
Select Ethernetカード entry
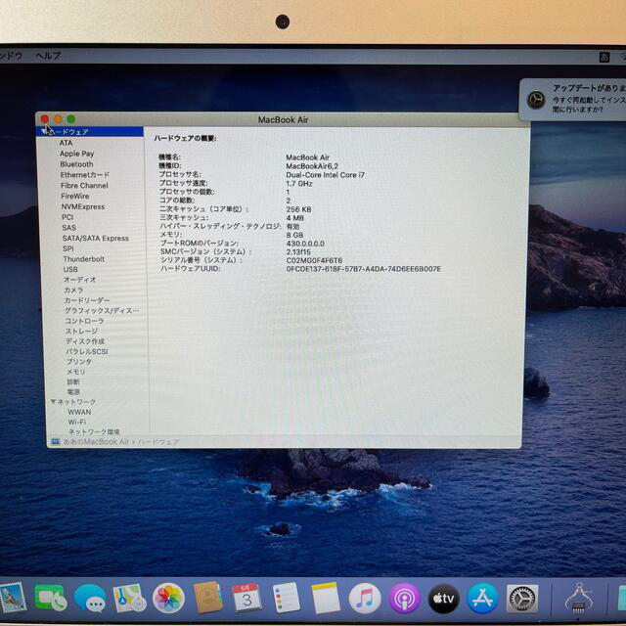tap(85, 175)
